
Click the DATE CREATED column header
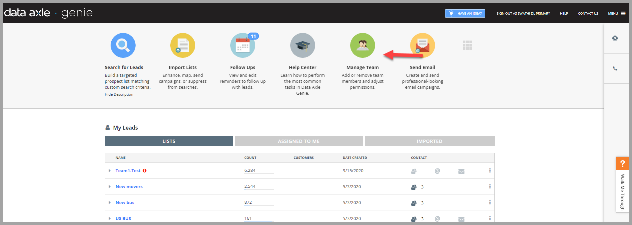[355, 158]
